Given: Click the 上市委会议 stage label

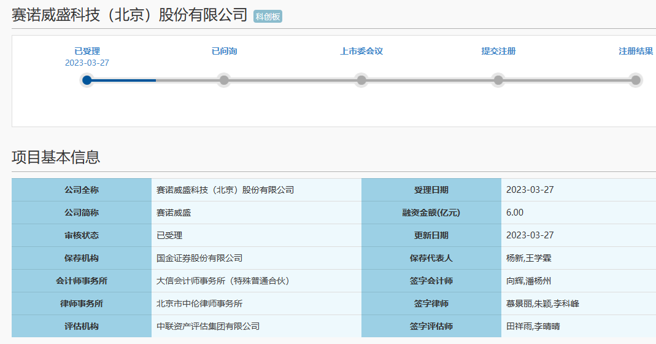Looking at the screenshot, I should coord(361,51).
